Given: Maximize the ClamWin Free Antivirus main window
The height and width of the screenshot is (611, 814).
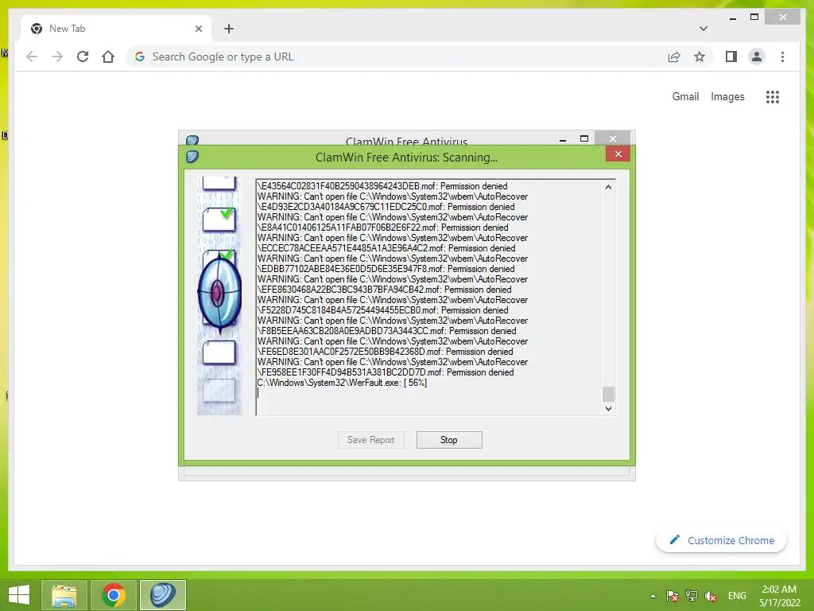Looking at the screenshot, I should [584, 138].
